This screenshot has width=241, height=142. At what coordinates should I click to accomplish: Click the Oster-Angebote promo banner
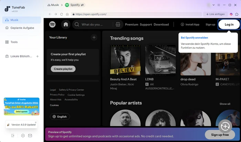(21, 106)
